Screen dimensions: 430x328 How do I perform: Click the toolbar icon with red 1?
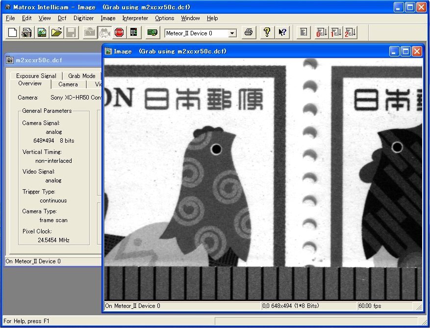pyautogui.click(x=336, y=33)
